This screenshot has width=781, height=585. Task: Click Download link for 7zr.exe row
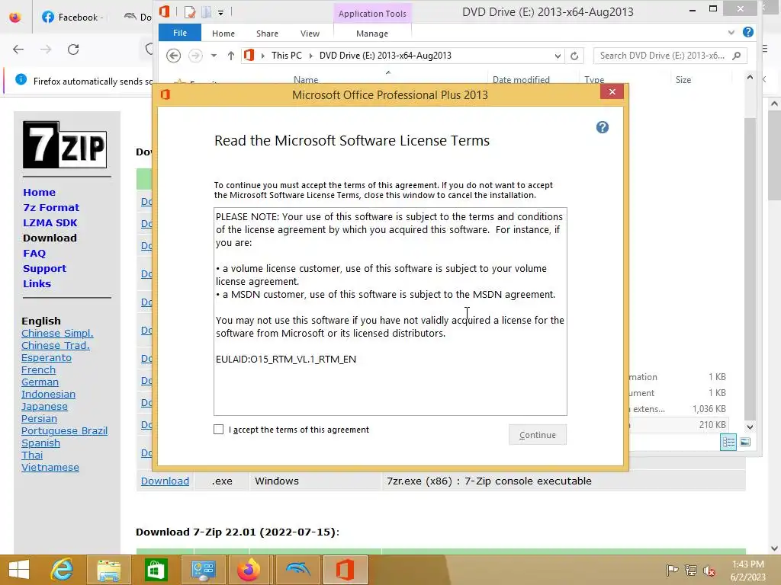[165, 481]
